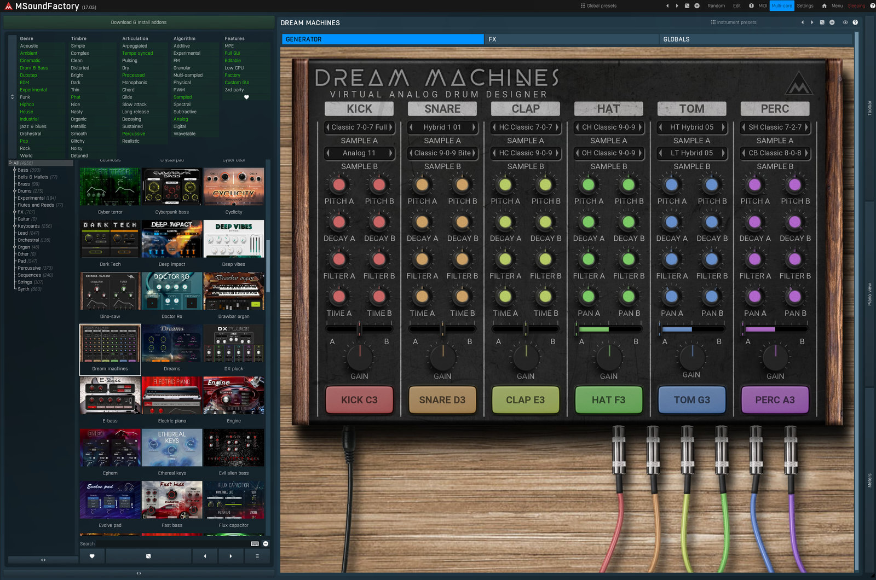Viewport: 876px width, 580px height.
Task: Open the Edit menu
Action: [x=736, y=5]
